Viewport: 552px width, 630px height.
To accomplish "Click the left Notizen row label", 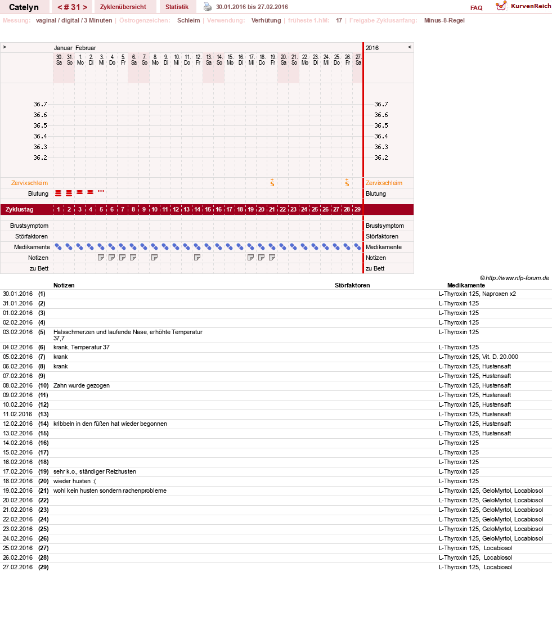I will tap(38, 258).
